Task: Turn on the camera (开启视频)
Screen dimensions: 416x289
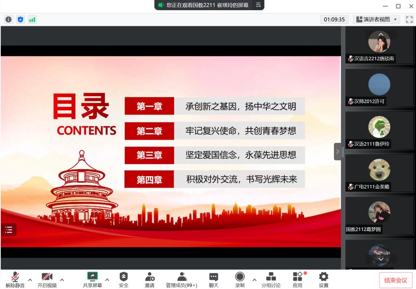Action: [x=47, y=280]
